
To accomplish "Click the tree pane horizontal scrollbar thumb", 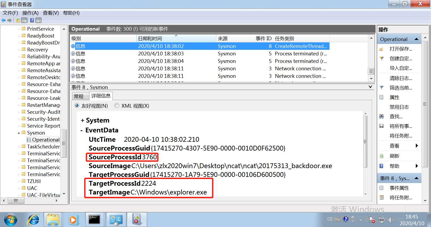I will (x=16, y=201).
